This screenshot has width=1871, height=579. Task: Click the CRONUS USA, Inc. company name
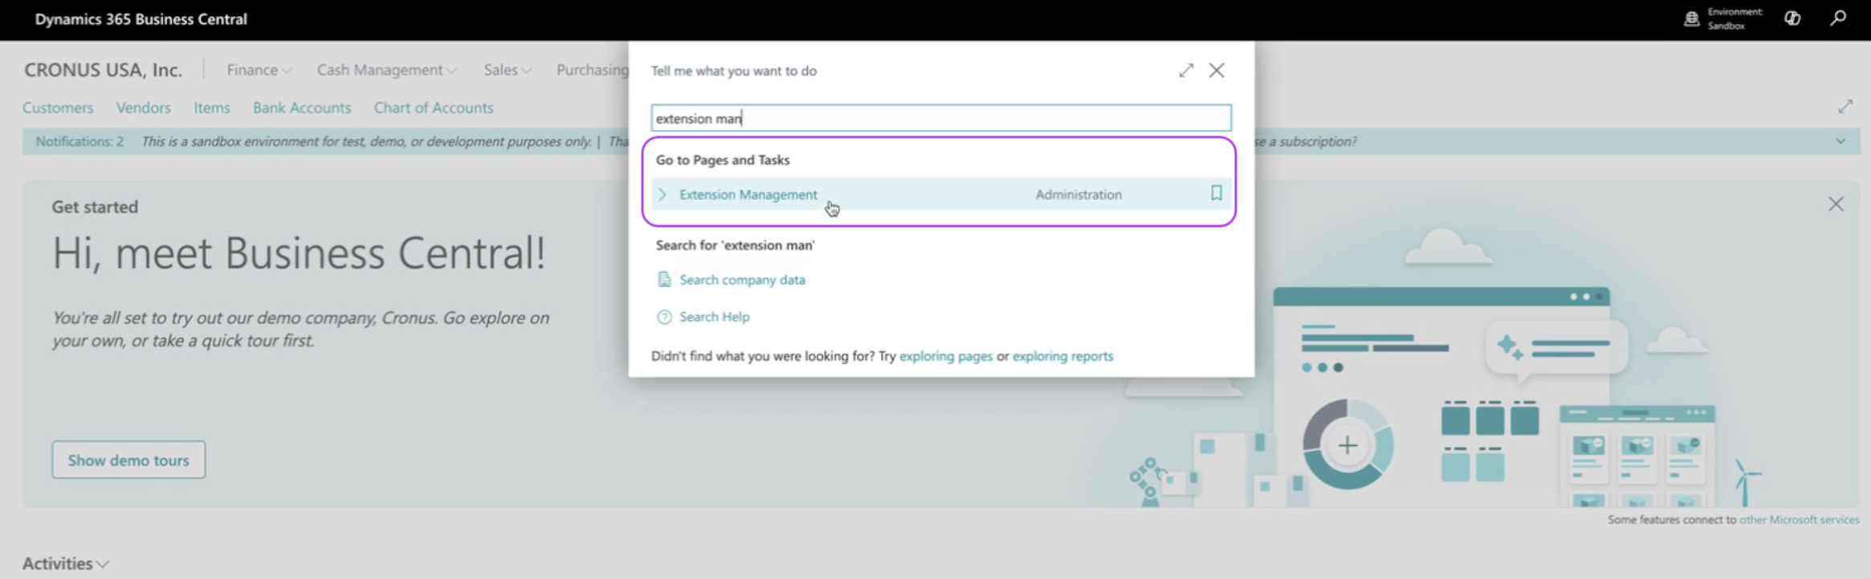pyautogui.click(x=103, y=70)
